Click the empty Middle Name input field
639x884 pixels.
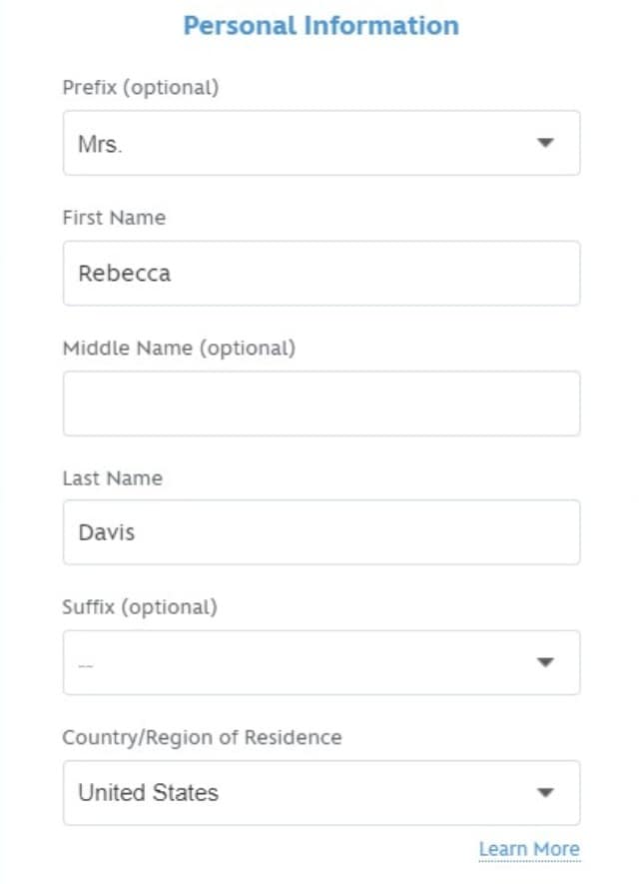tap(320, 404)
